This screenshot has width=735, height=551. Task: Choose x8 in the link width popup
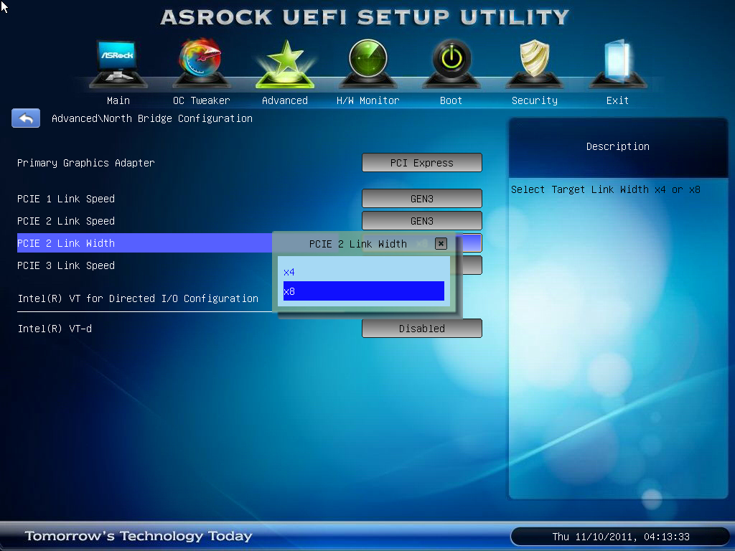364,291
